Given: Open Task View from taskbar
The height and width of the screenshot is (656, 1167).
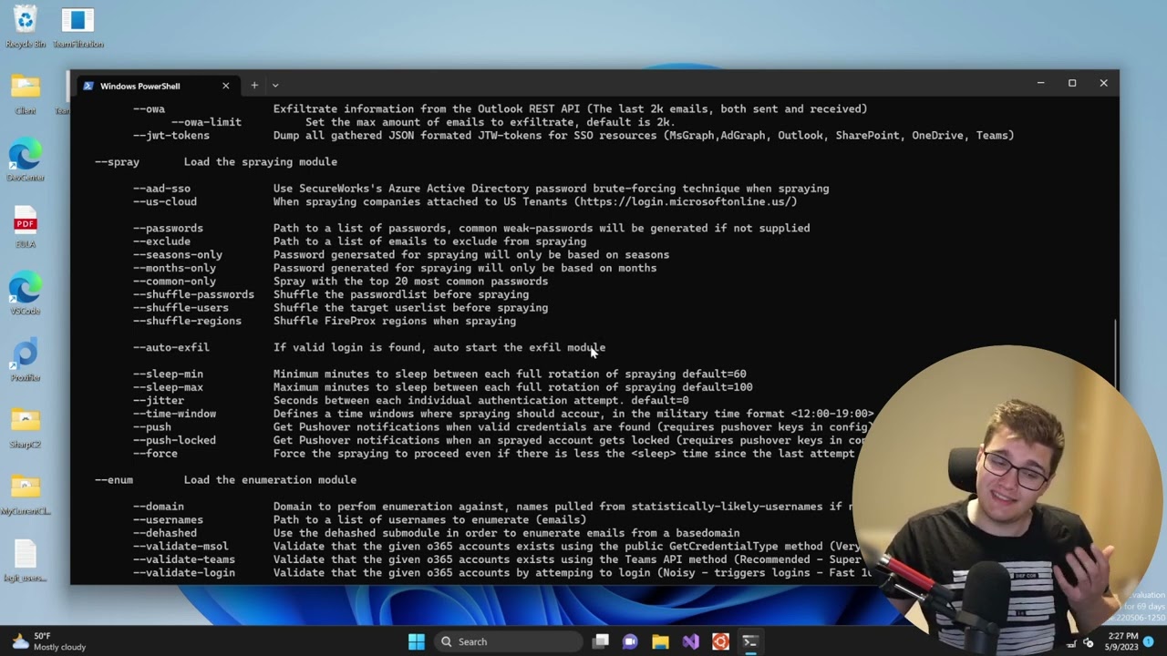Looking at the screenshot, I should click(x=601, y=641).
